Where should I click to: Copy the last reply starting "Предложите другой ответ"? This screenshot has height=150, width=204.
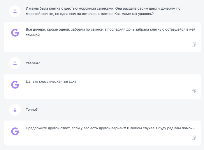[x=194, y=138]
